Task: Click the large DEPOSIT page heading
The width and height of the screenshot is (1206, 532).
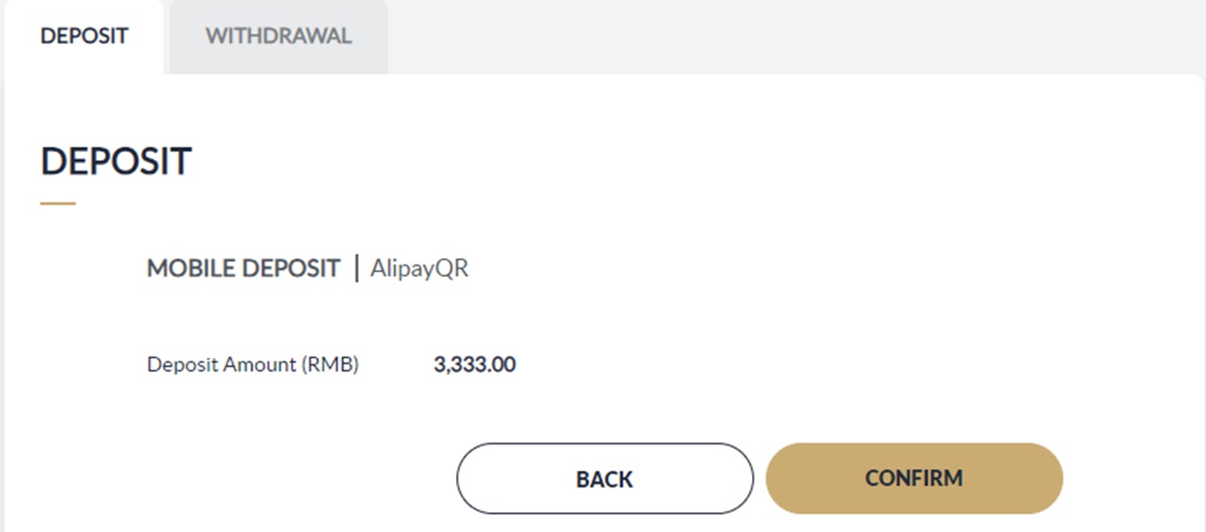Action: point(116,162)
